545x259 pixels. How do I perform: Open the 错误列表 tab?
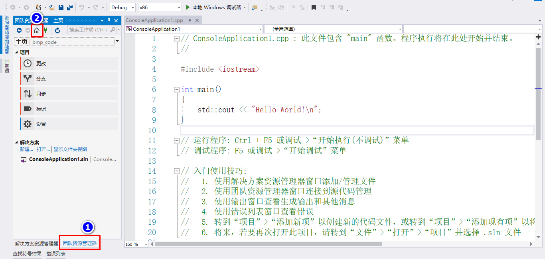[56, 253]
